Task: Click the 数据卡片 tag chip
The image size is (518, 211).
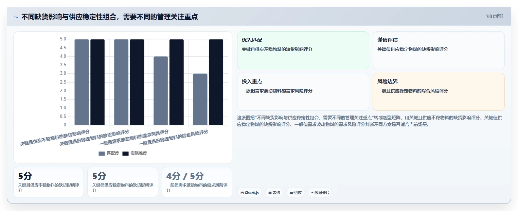Action: tap(320, 193)
